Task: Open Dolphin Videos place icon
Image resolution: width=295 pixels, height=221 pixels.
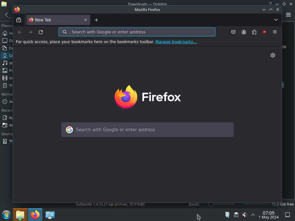Action: tap(5, 78)
